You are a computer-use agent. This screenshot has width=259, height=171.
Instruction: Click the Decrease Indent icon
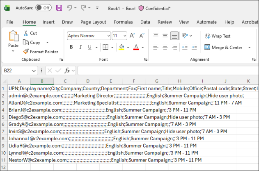[x=185, y=47]
